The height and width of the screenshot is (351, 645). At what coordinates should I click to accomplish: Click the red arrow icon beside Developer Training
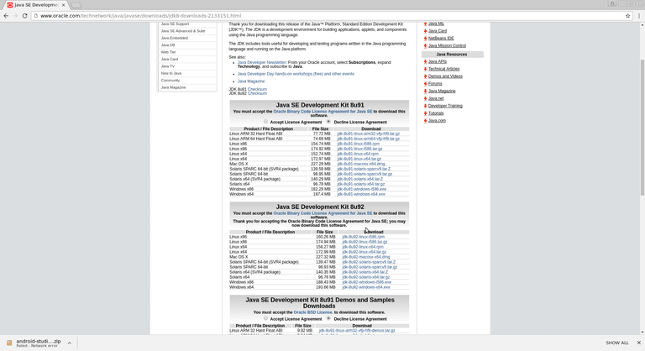[x=425, y=106]
